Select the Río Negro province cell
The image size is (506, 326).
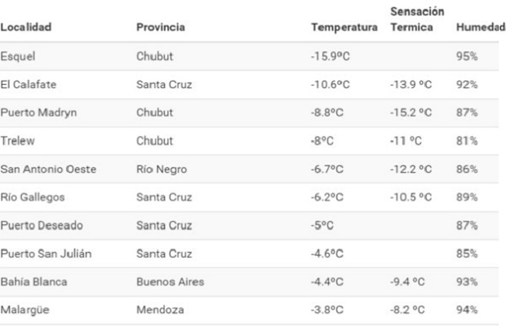[162, 170]
